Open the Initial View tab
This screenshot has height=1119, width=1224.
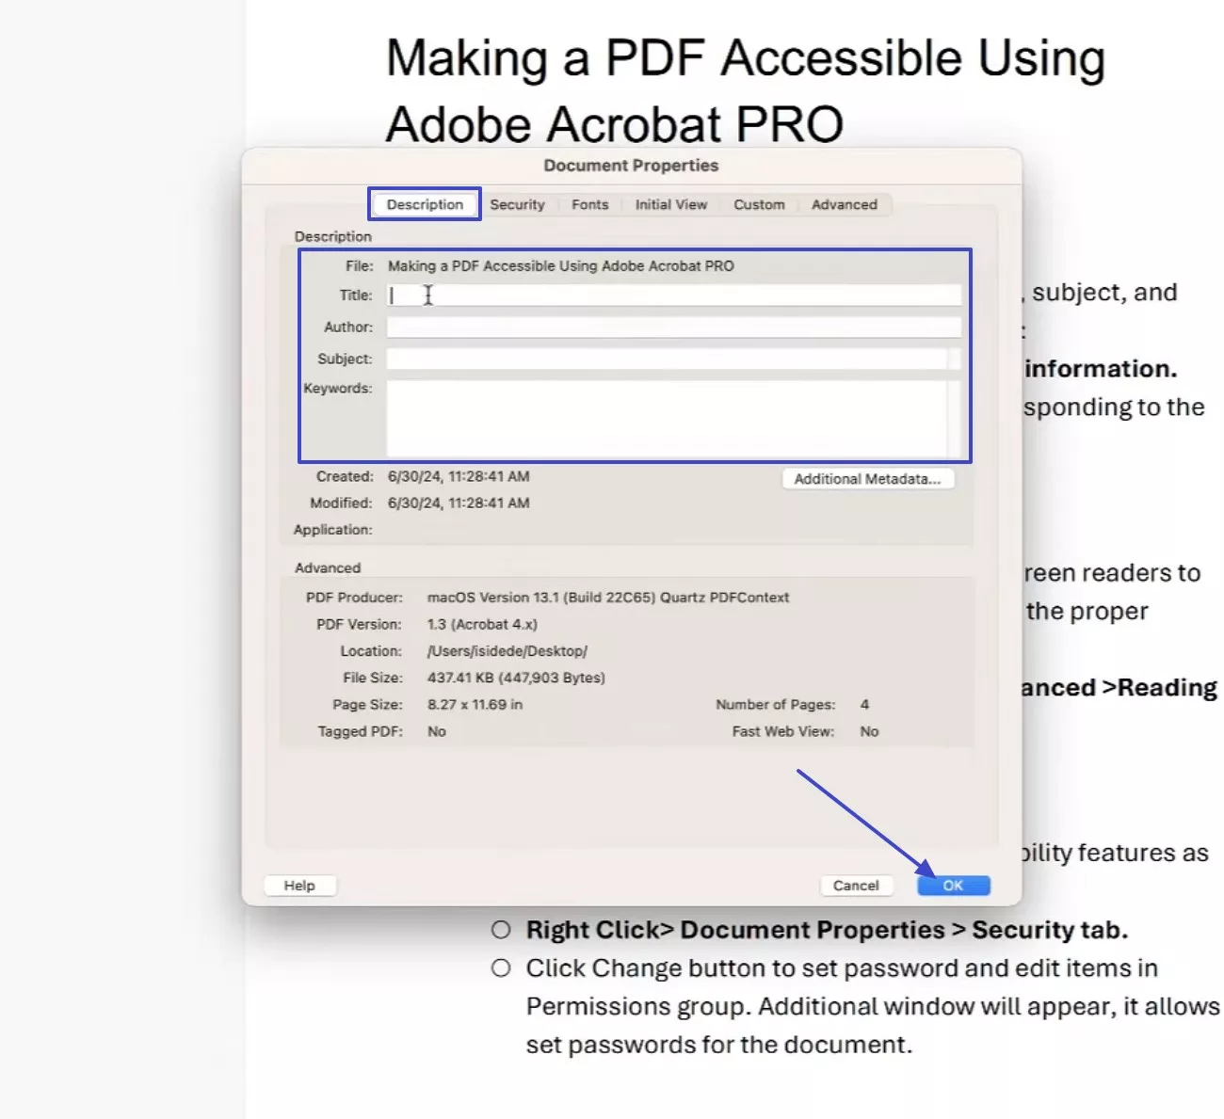(x=670, y=204)
